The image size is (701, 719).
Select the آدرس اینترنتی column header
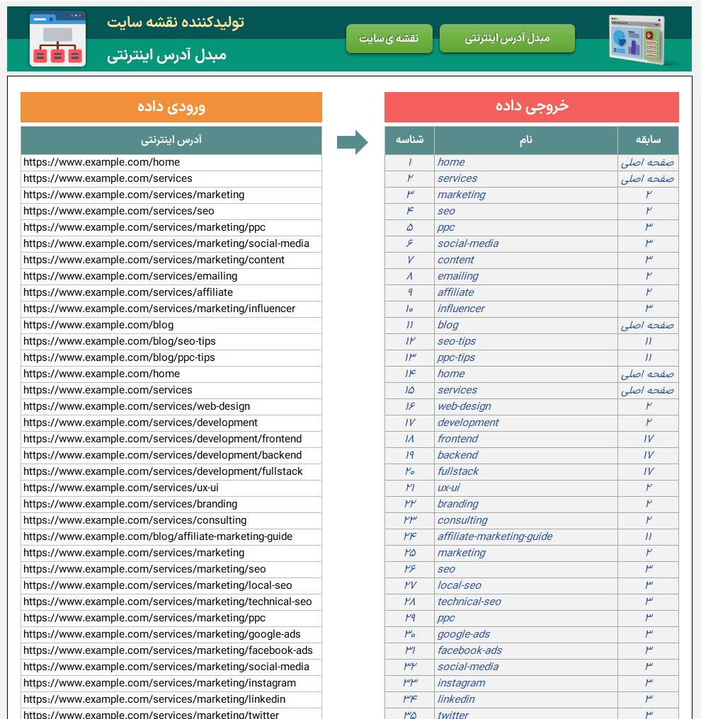[171, 140]
